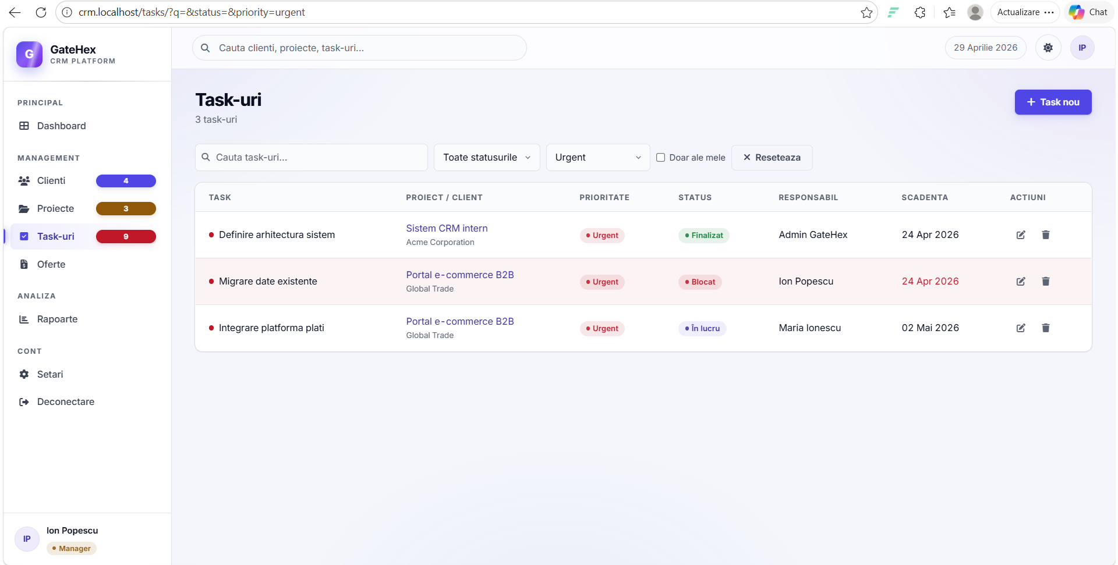This screenshot has height=565, width=1118.
Task: Delete the Integrare platforma plati task
Action: point(1046,328)
